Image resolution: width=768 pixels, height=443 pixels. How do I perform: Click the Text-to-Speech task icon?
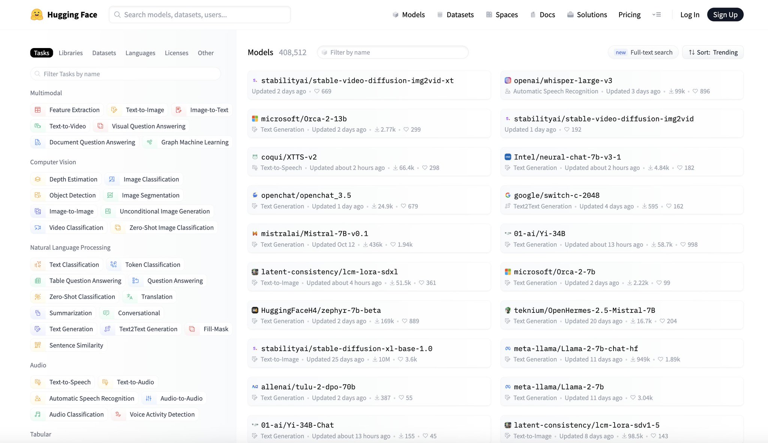point(38,382)
